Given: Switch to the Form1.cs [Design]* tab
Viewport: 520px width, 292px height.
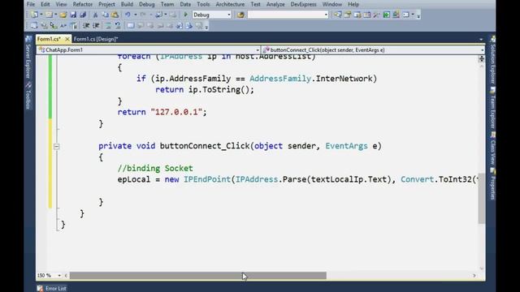Looking at the screenshot, I should 96,39.
